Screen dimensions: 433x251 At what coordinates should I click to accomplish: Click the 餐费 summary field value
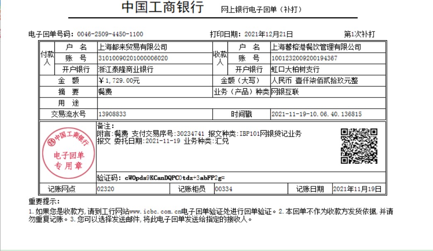pyautogui.click(x=105, y=92)
